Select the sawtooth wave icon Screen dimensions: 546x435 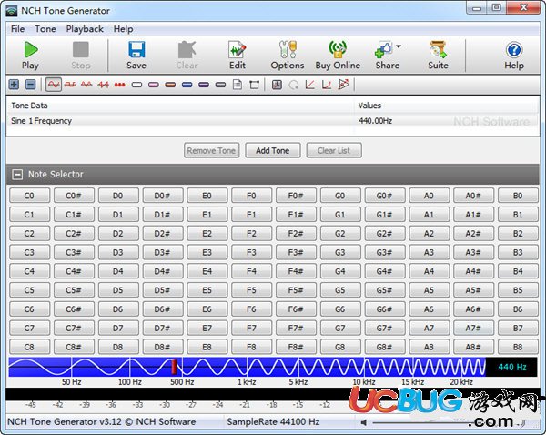(104, 85)
